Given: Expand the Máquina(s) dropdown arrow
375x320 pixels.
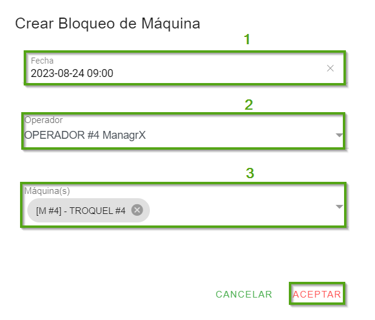Looking at the screenshot, I should [x=339, y=207].
